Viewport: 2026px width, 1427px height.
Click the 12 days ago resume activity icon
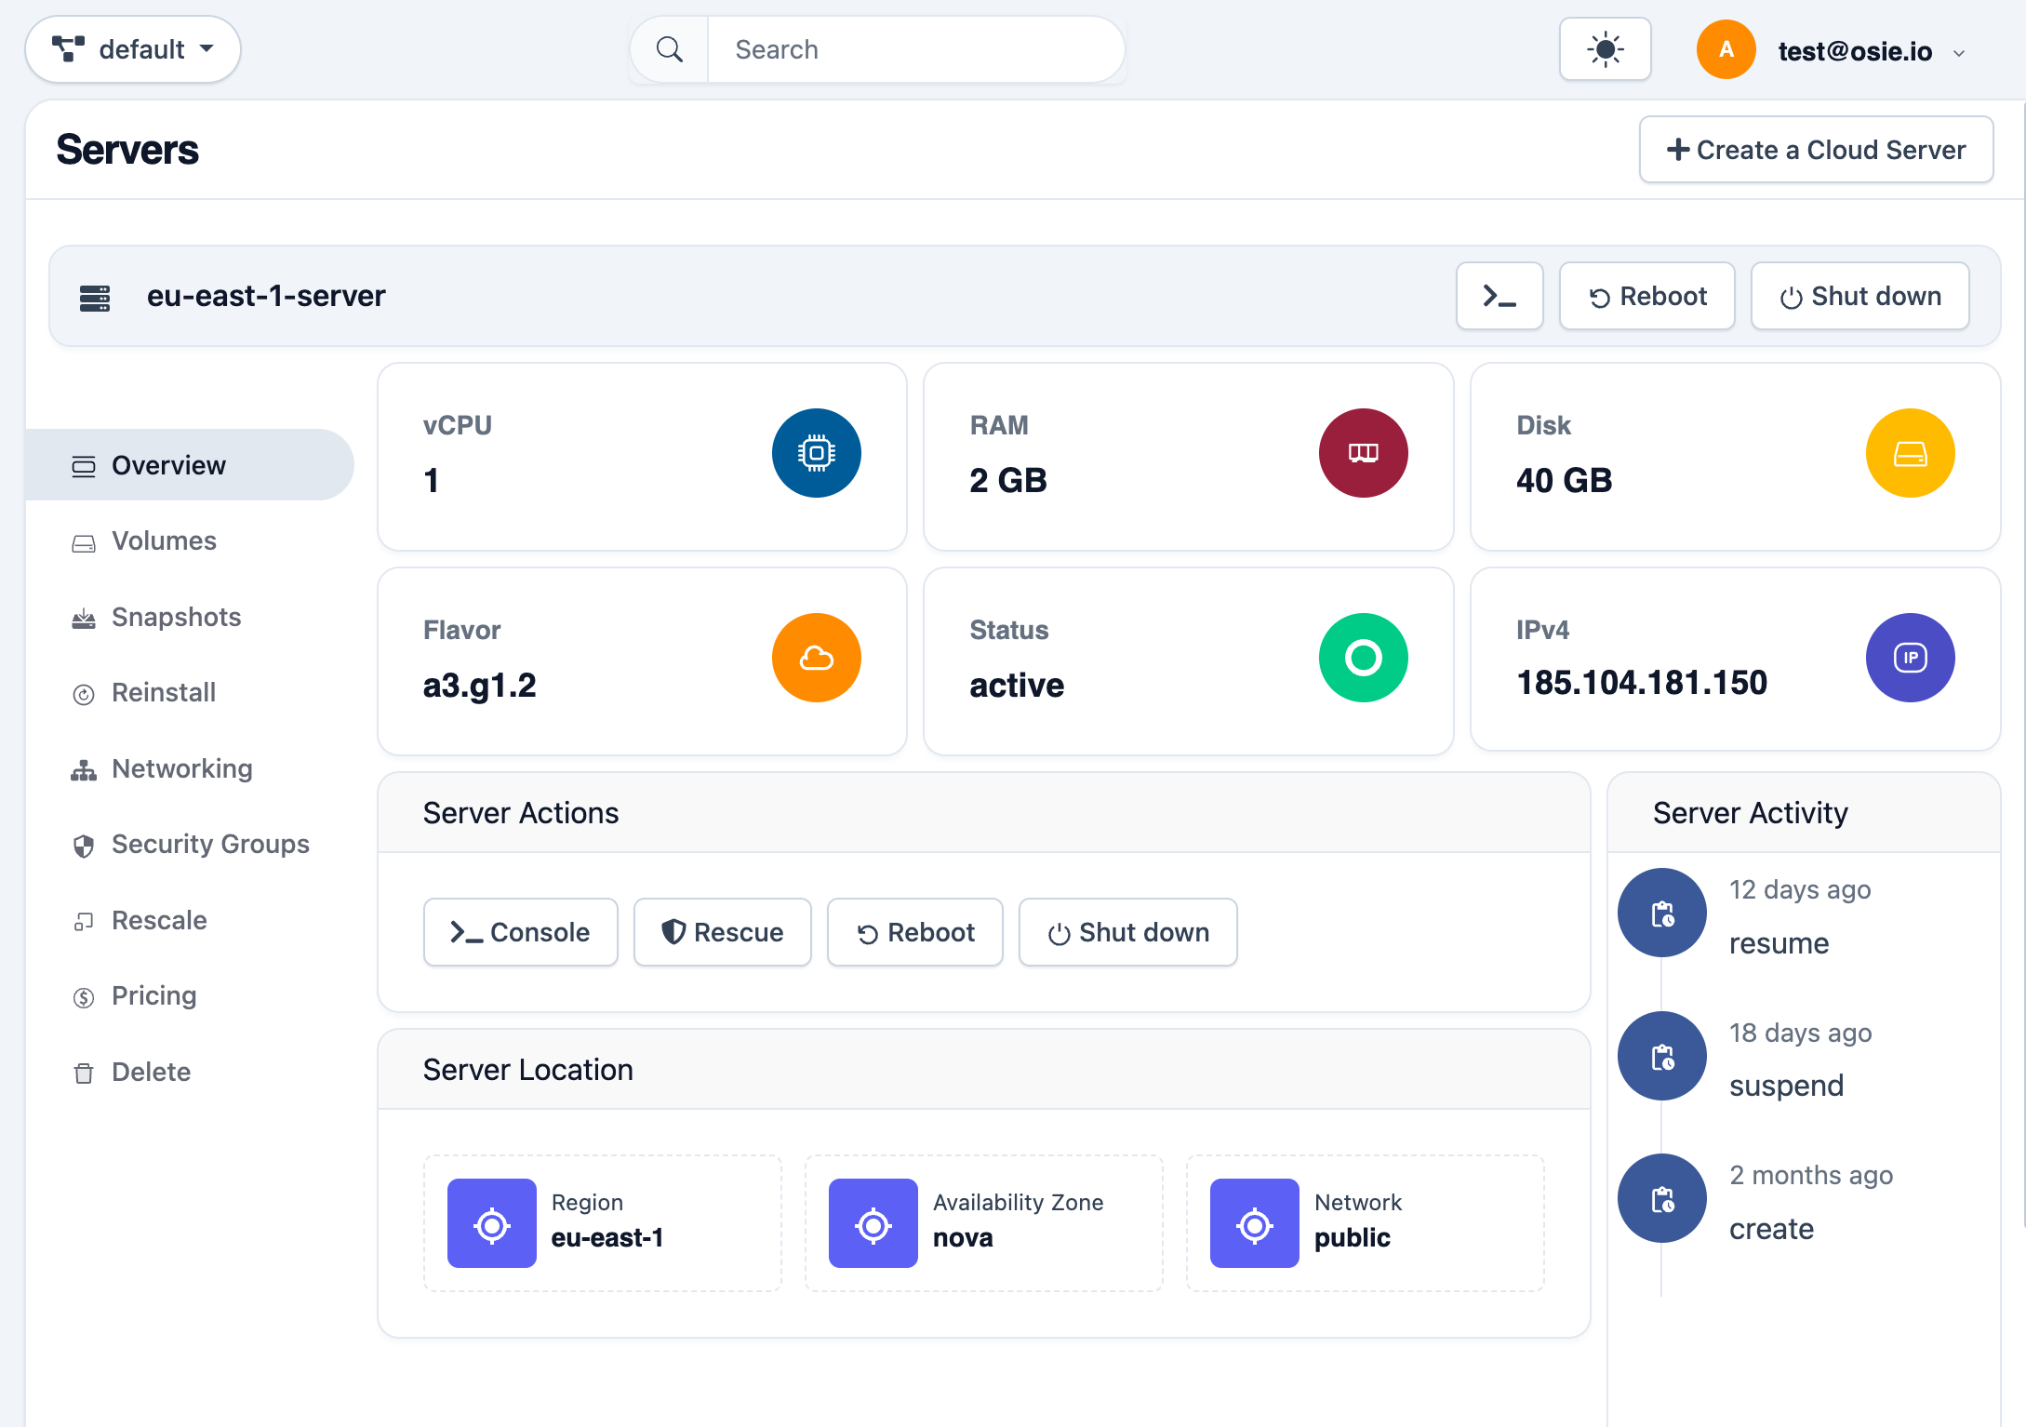point(1661,913)
